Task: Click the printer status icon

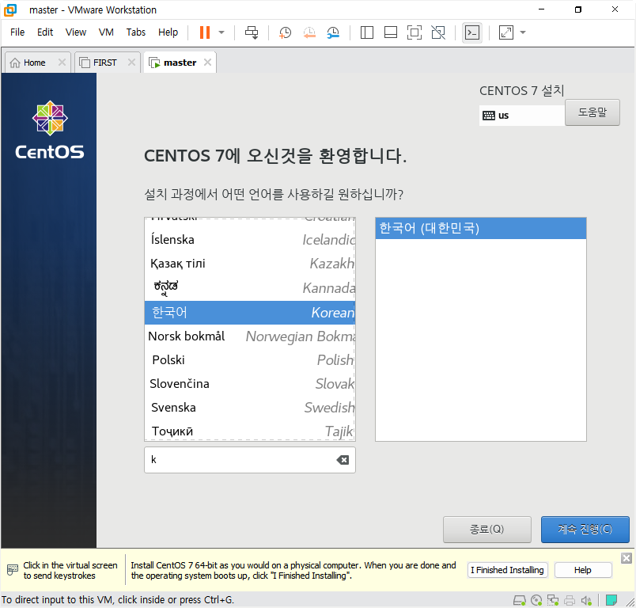Action: point(570,600)
